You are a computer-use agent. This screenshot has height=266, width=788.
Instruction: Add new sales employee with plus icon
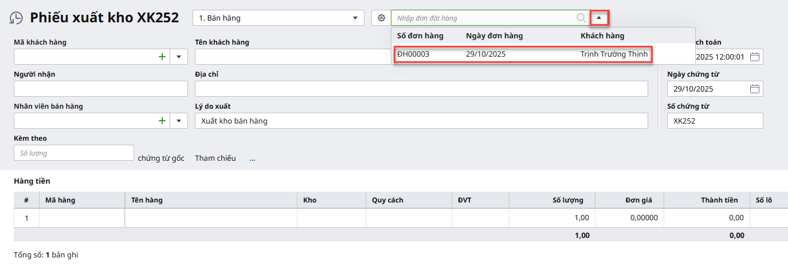point(162,121)
